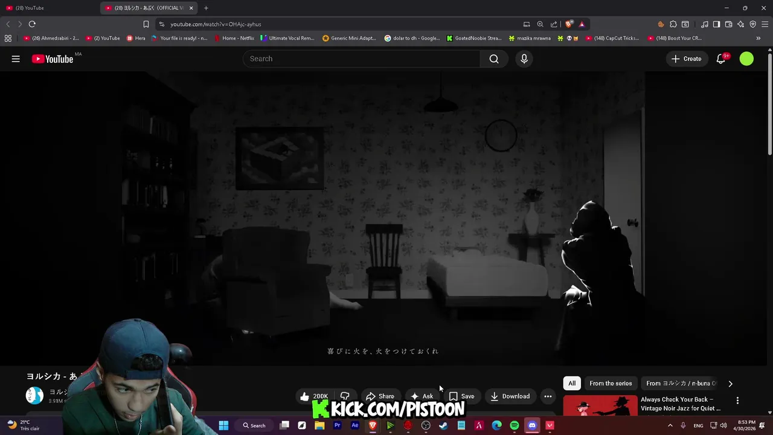Image resolution: width=773 pixels, height=435 pixels.
Task: Open Brave Shields lion icon
Action: 568,24
